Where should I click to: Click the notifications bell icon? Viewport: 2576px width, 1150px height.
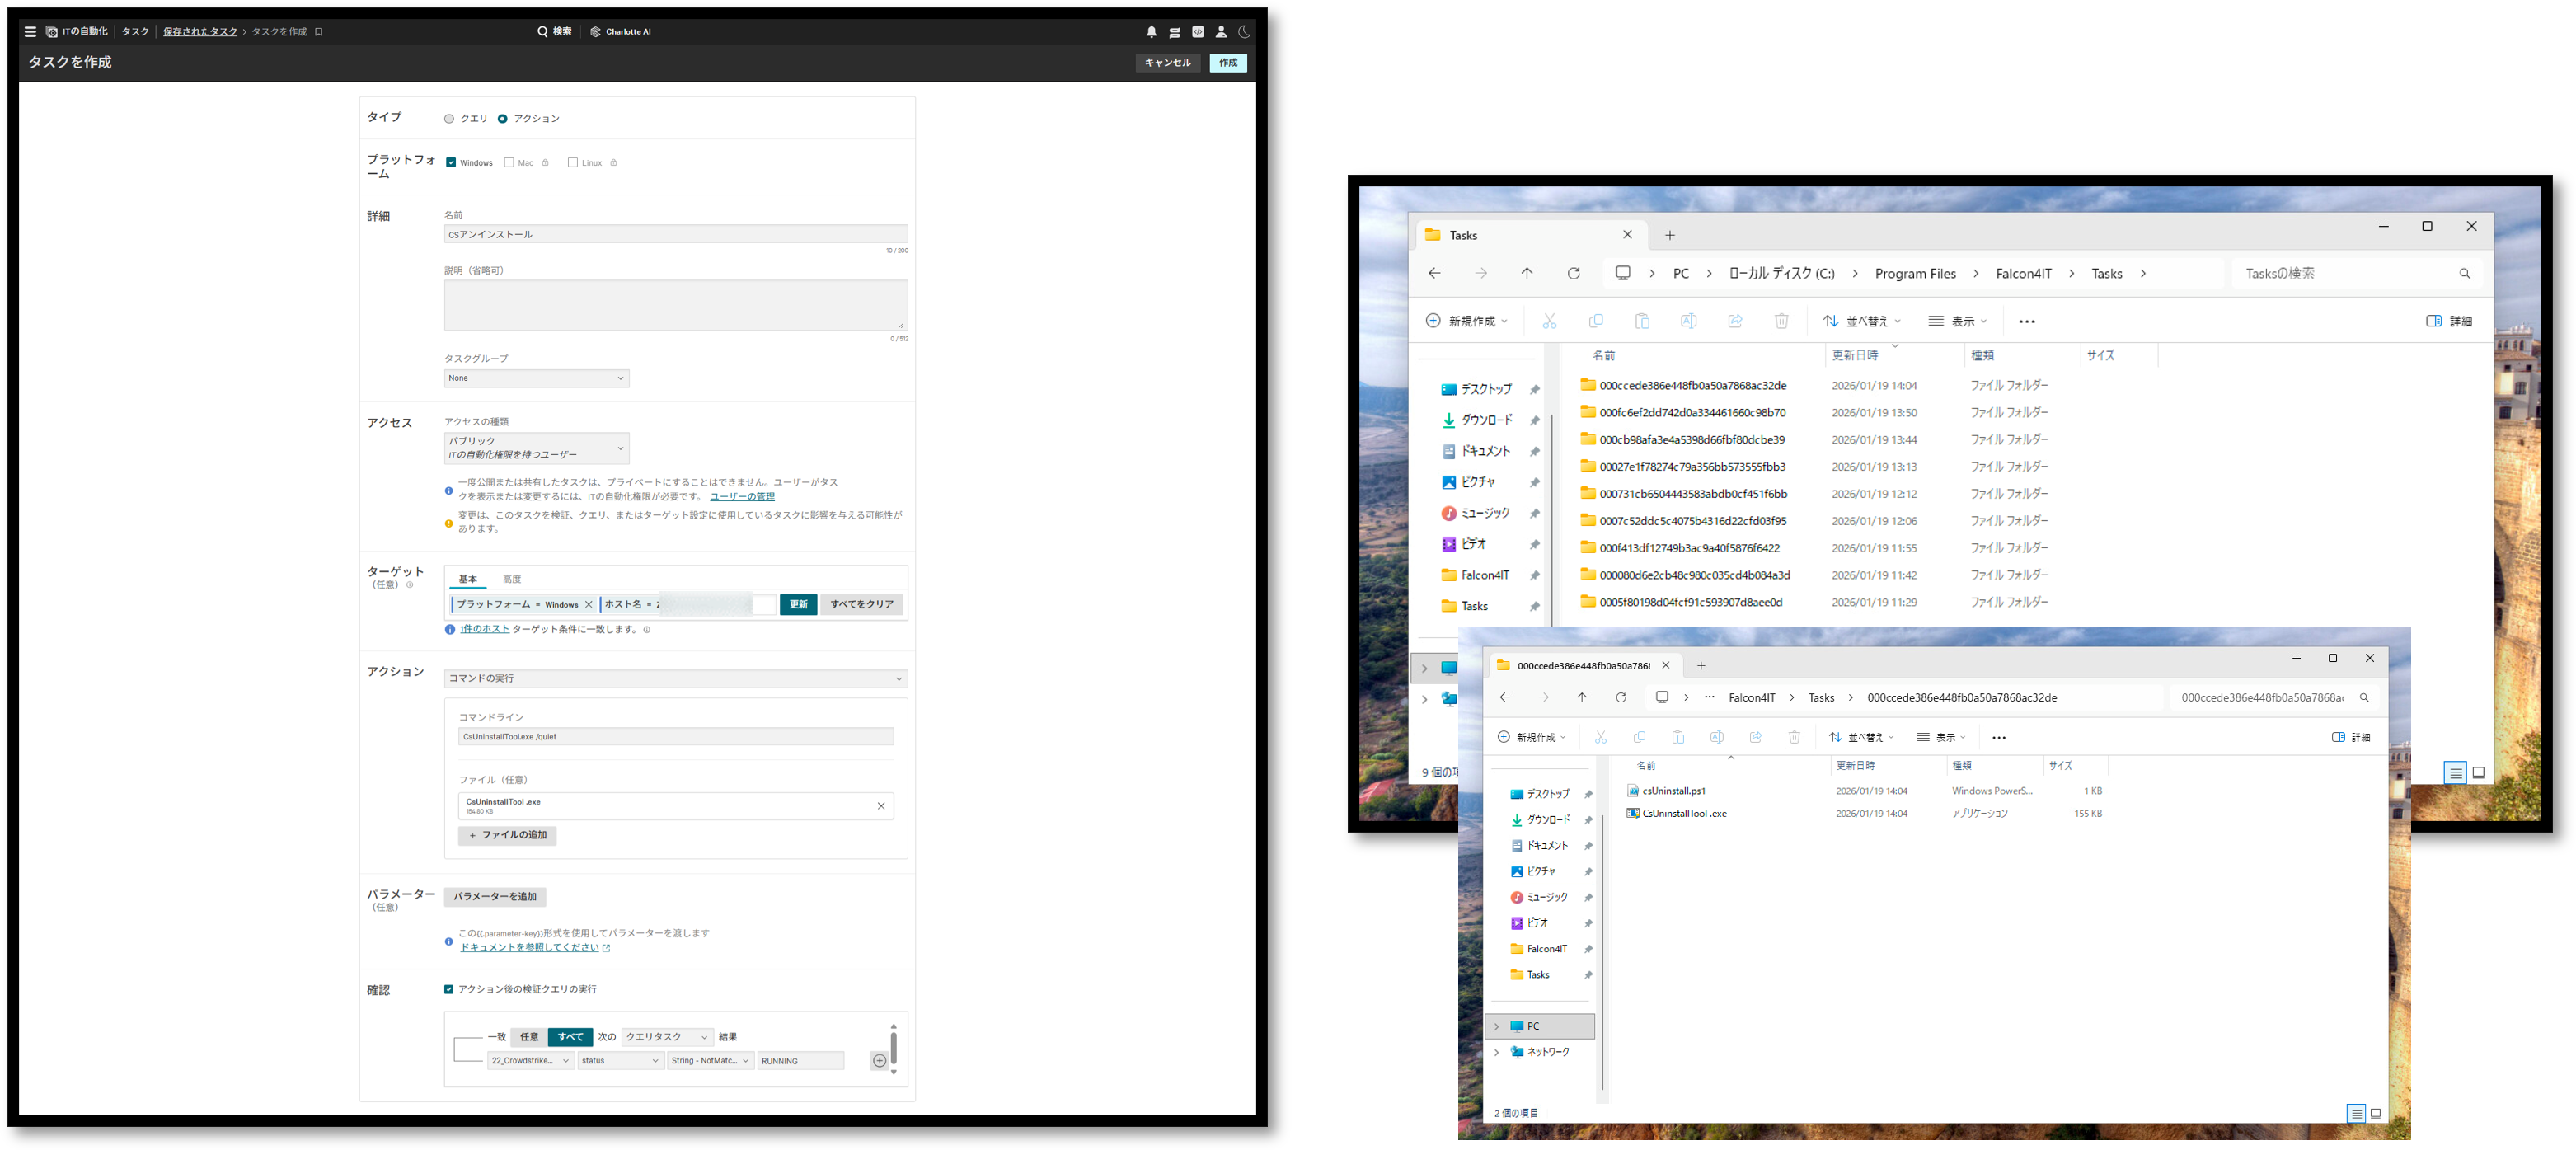(1151, 32)
